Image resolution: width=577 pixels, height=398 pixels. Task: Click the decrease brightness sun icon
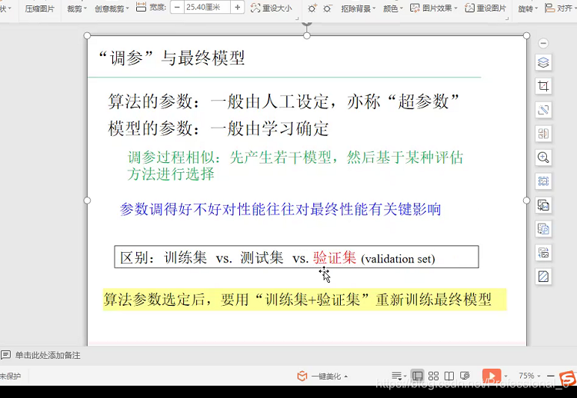point(327,8)
